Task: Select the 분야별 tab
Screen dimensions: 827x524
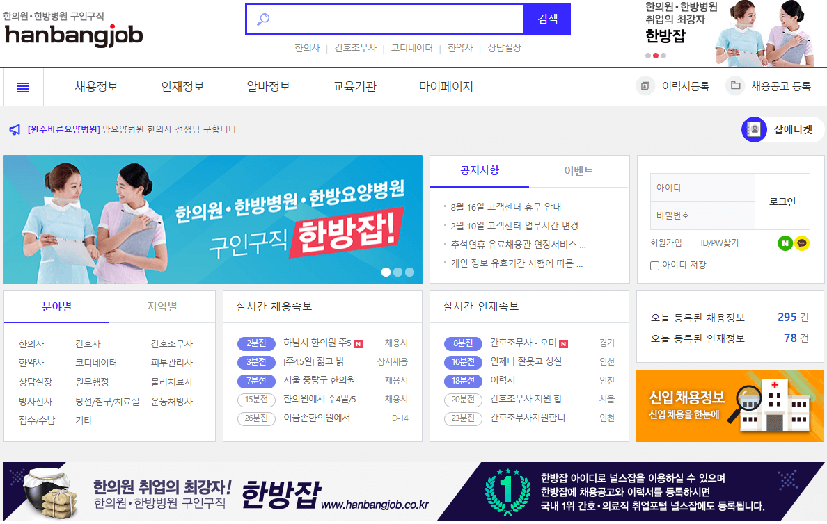Action: point(57,306)
